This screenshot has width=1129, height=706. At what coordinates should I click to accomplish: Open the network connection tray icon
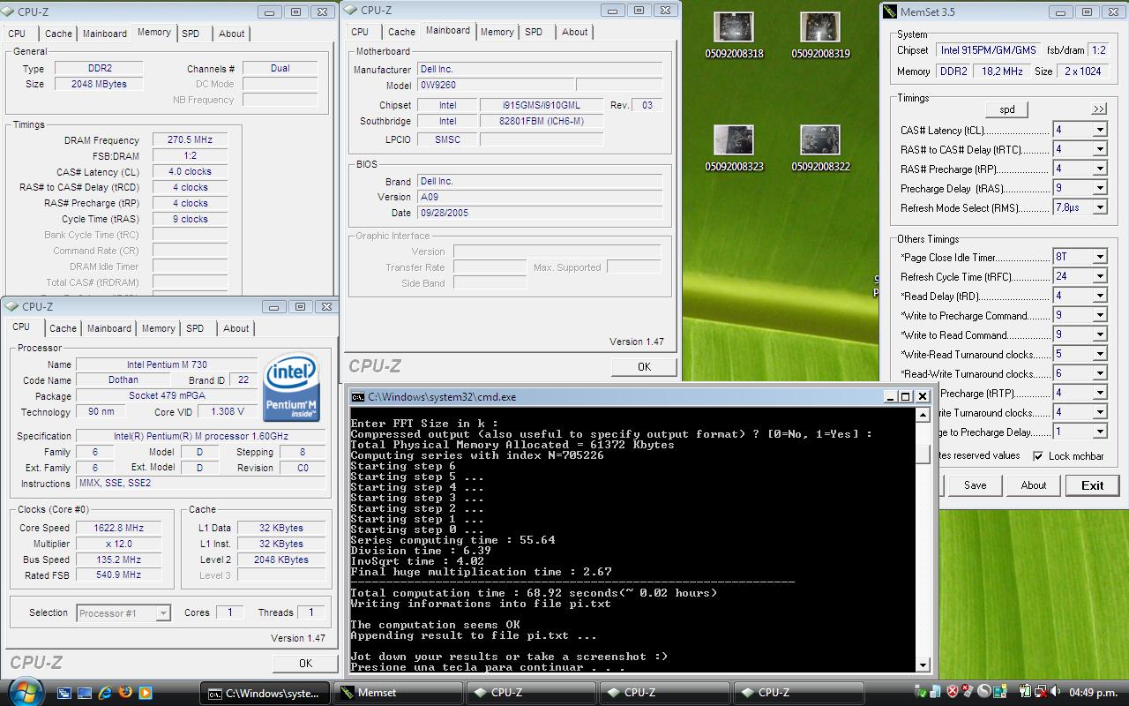click(x=1041, y=692)
